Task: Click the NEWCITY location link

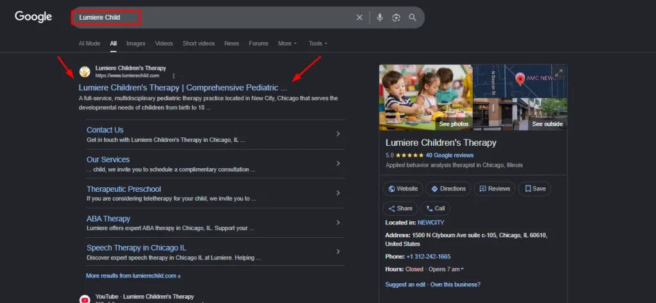Action: click(x=430, y=223)
